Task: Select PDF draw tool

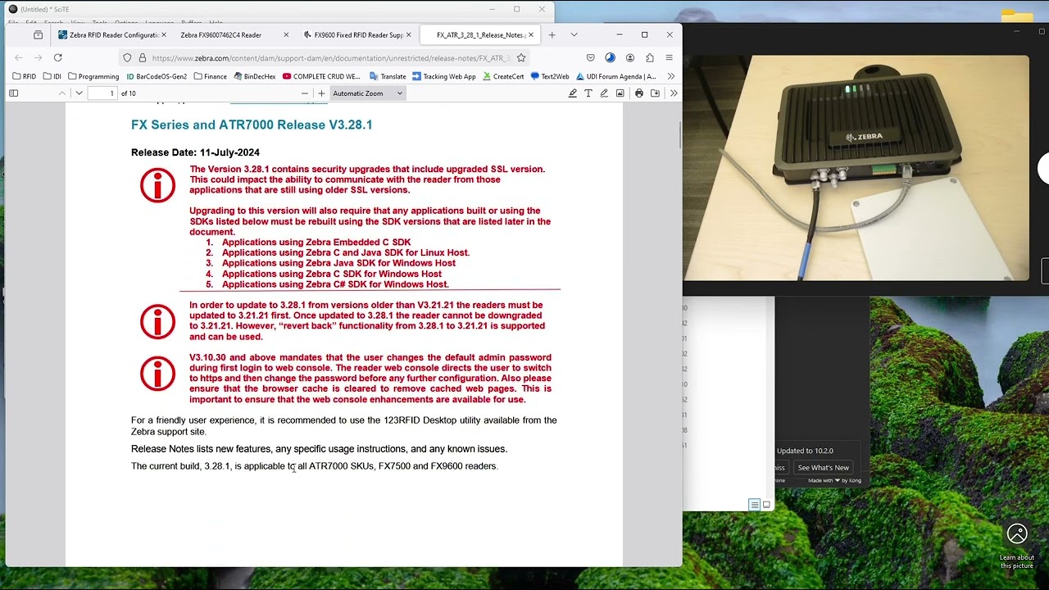Action: click(604, 93)
